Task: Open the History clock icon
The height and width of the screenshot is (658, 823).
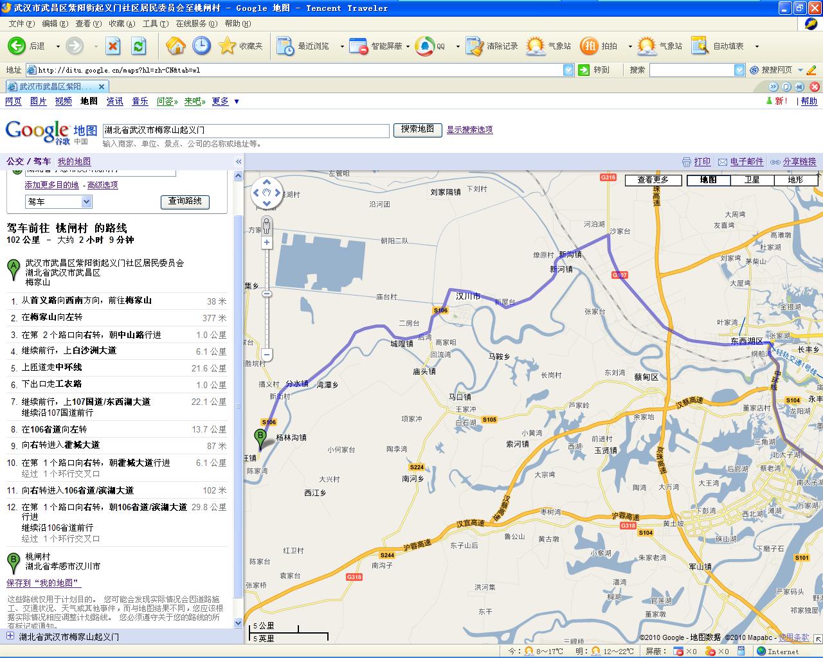Action: (201, 46)
